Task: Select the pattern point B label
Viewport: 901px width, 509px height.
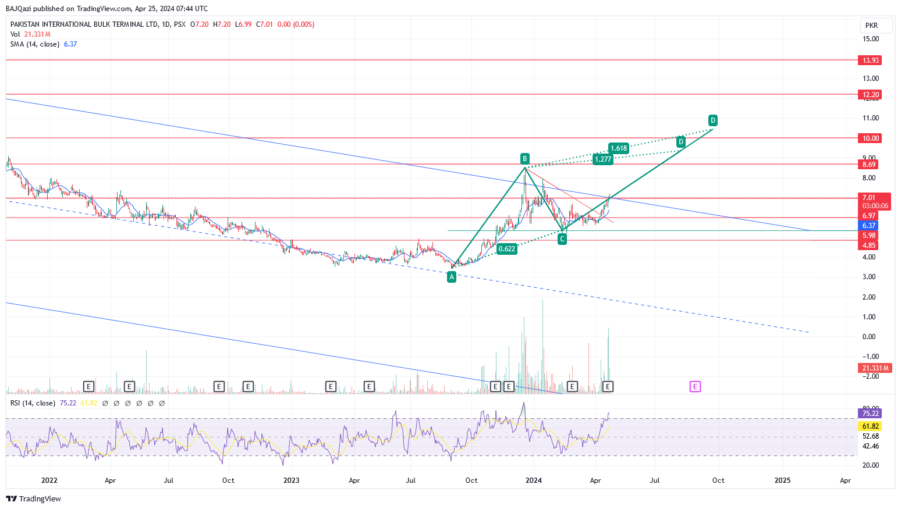Action: [x=524, y=159]
